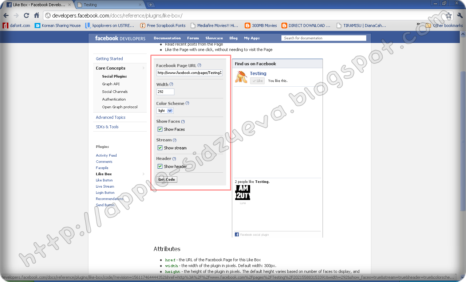Click the Width input field
Screen dimensions: 466x282
click(x=165, y=92)
